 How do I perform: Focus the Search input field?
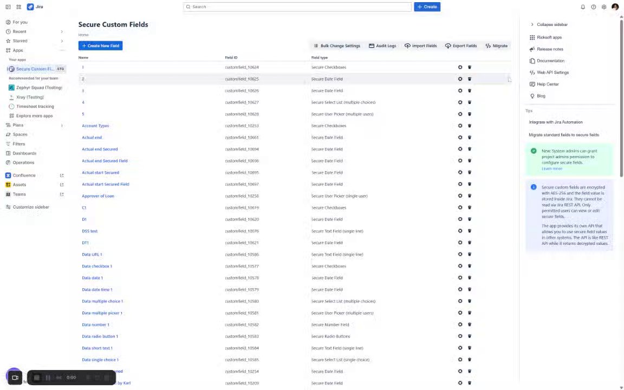297,6
